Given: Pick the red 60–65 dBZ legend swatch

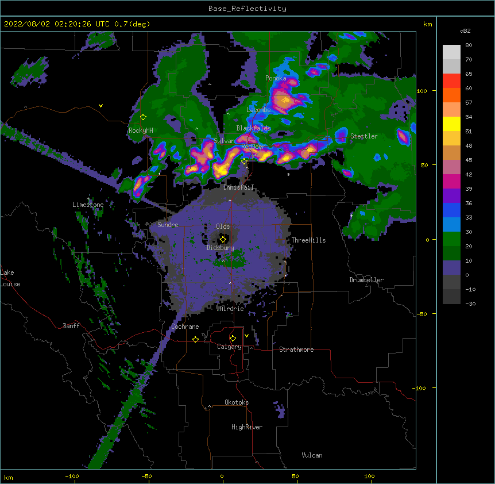Looking at the screenshot, I should click(451, 81).
